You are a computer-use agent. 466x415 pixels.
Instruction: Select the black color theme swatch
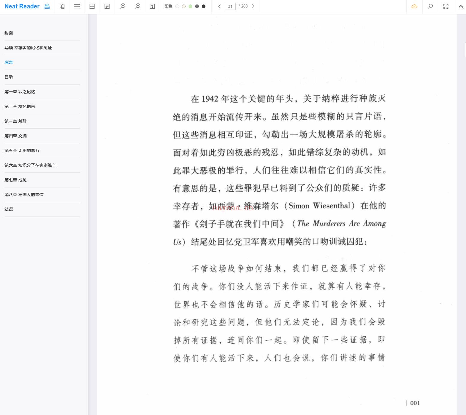point(204,6)
